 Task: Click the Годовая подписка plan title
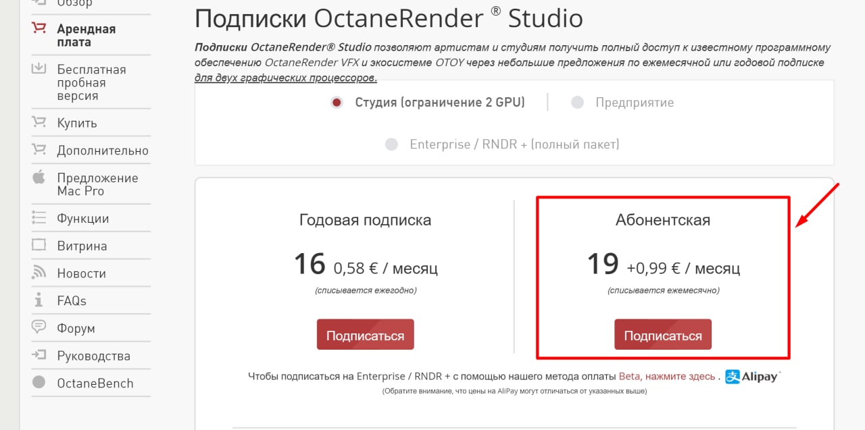365,220
